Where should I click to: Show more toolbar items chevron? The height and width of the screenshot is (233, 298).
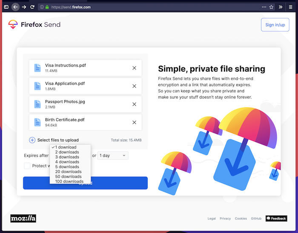[x=280, y=7]
